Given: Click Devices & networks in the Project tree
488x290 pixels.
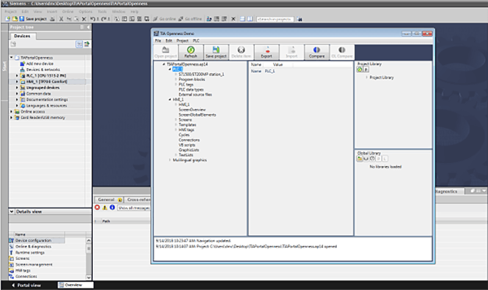Looking at the screenshot, I should [43, 70].
